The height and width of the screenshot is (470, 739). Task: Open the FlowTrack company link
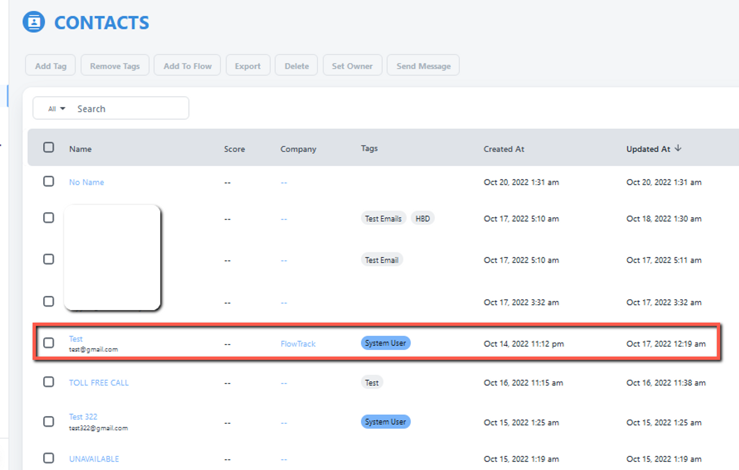click(x=298, y=344)
